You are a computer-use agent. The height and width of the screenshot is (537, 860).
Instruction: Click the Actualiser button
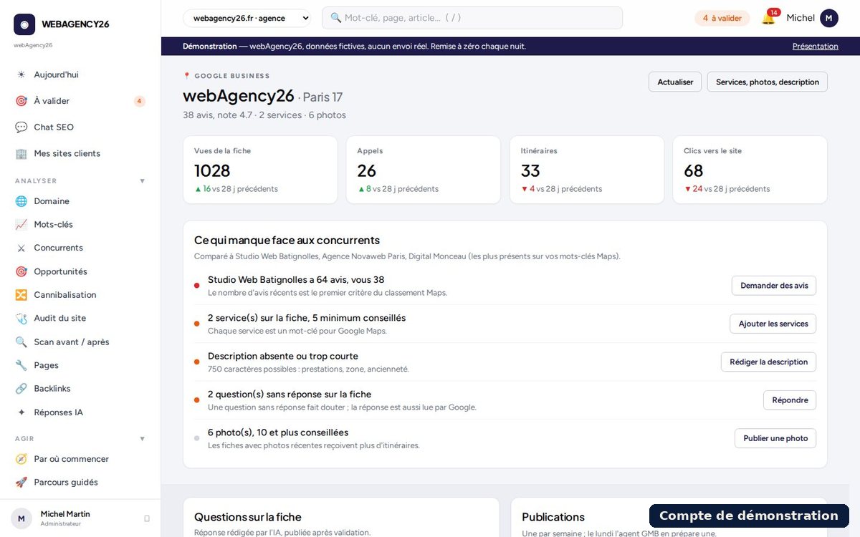click(x=675, y=82)
